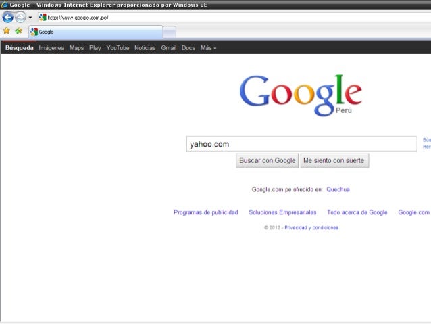Viewport: 431px width, 324px height.
Task: Open Docs in the Google top bar
Action: [x=188, y=48]
